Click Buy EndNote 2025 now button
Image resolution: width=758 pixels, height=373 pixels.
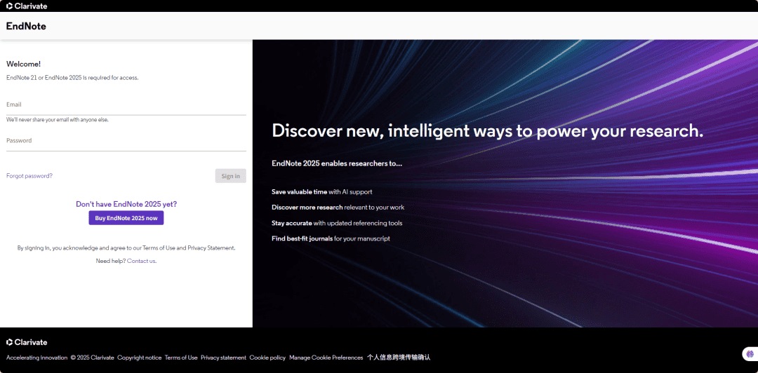tap(126, 218)
